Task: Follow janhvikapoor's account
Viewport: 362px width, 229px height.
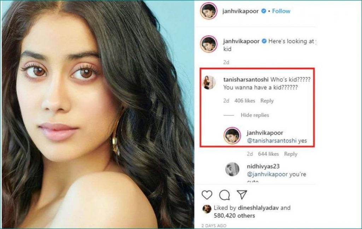Action: [281, 11]
